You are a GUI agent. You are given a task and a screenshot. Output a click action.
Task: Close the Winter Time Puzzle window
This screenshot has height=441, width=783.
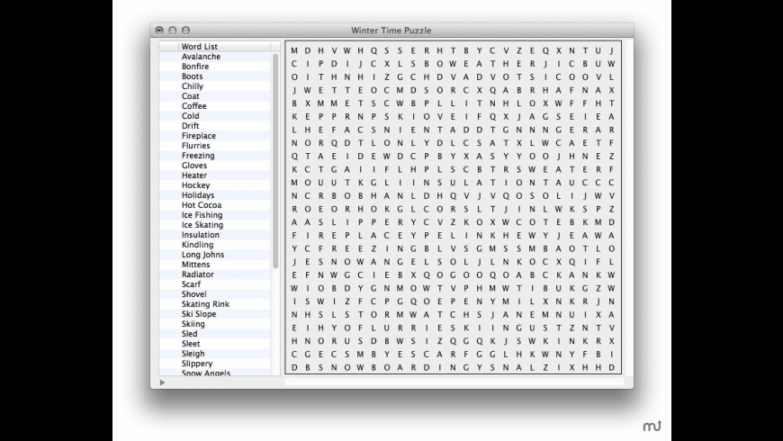pos(159,31)
